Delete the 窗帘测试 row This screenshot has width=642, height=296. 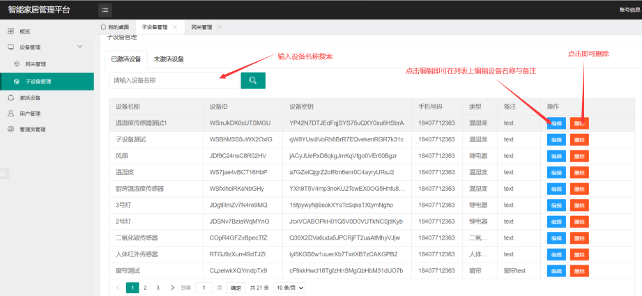[579, 271]
